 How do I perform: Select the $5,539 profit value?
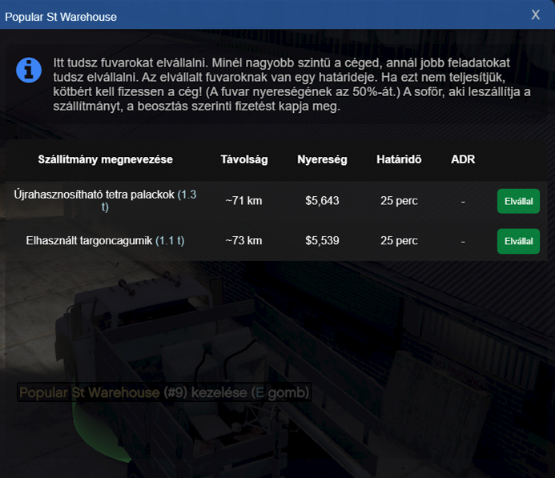click(322, 240)
